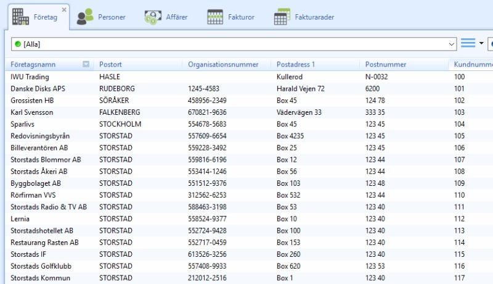The height and width of the screenshot is (284, 493).
Task: Click organisation number 1245-4583
Action: pos(203,88)
